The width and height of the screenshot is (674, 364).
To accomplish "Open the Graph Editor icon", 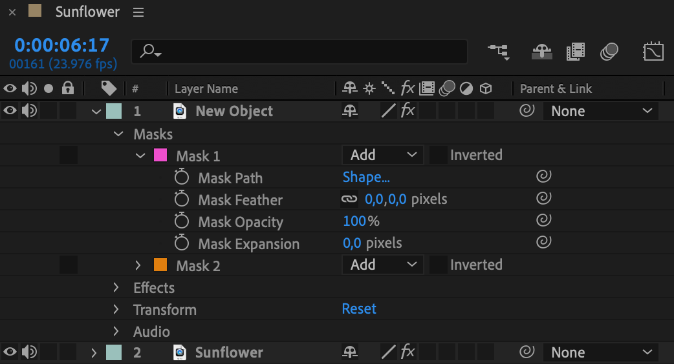I will coord(653,52).
